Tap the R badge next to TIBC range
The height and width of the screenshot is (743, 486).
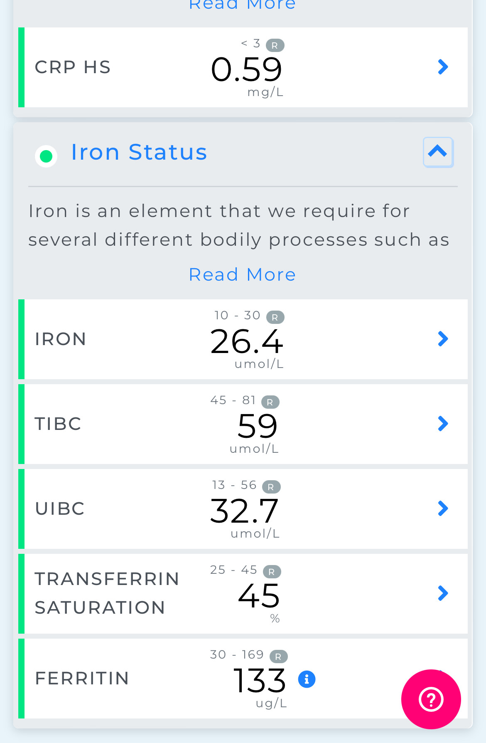[x=270, y=402]
